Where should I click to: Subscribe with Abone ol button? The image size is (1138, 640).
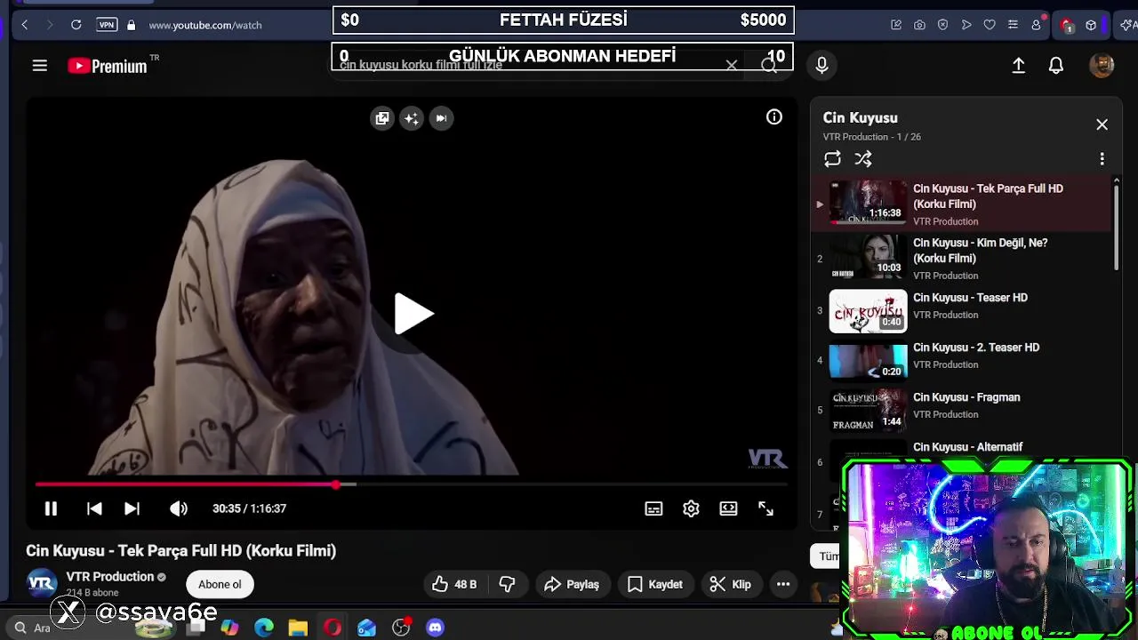(x=220, y=584)
